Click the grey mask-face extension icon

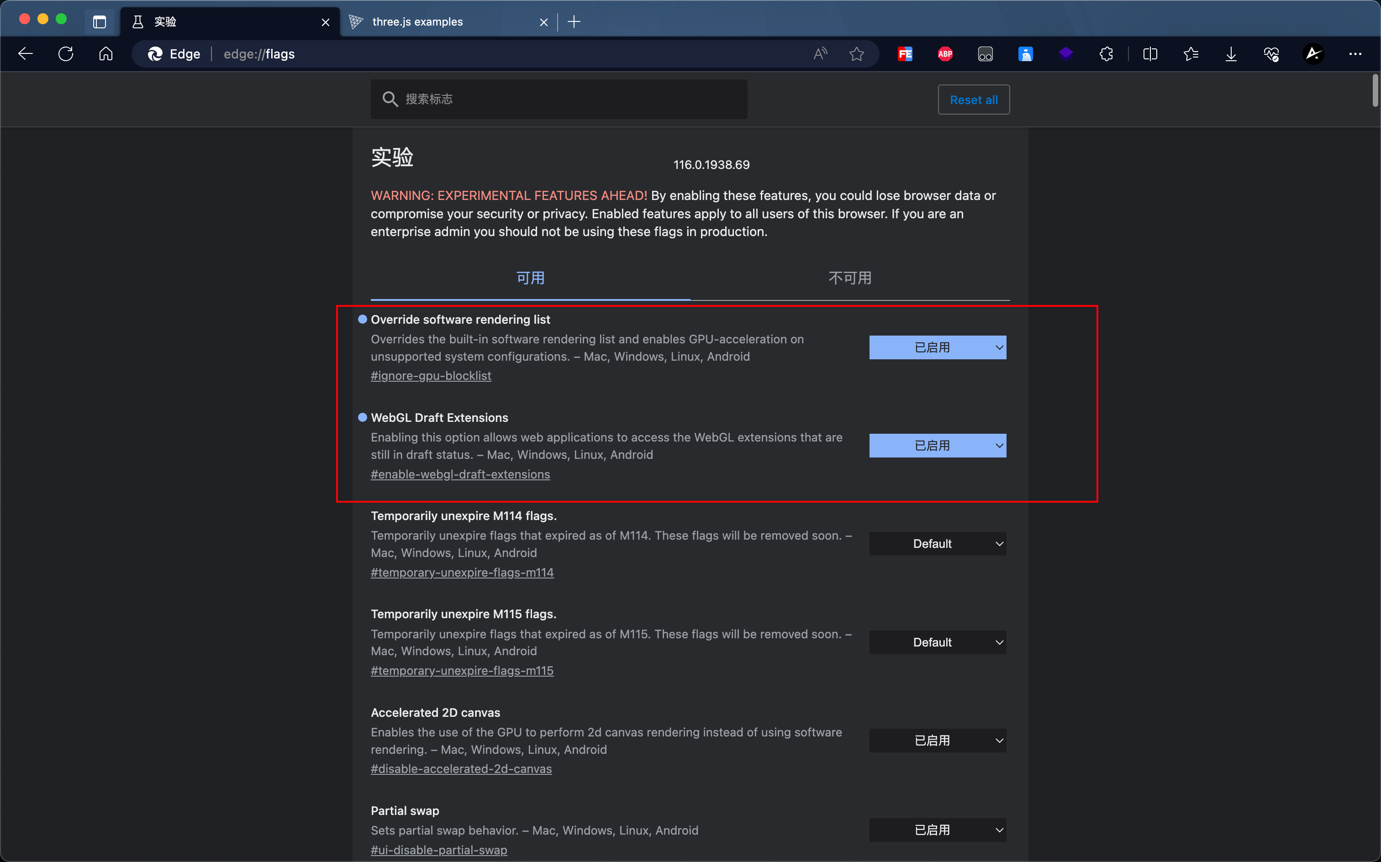tap(986, 54)
